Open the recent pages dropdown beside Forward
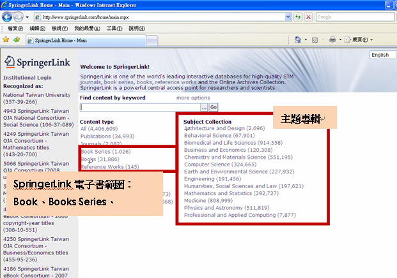This screenshot has height=278, width=397. [27, 17]
